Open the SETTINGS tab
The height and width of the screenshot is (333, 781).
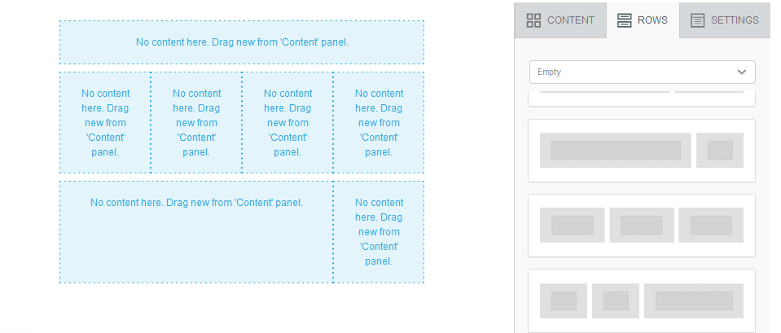(x=725, y=20)
